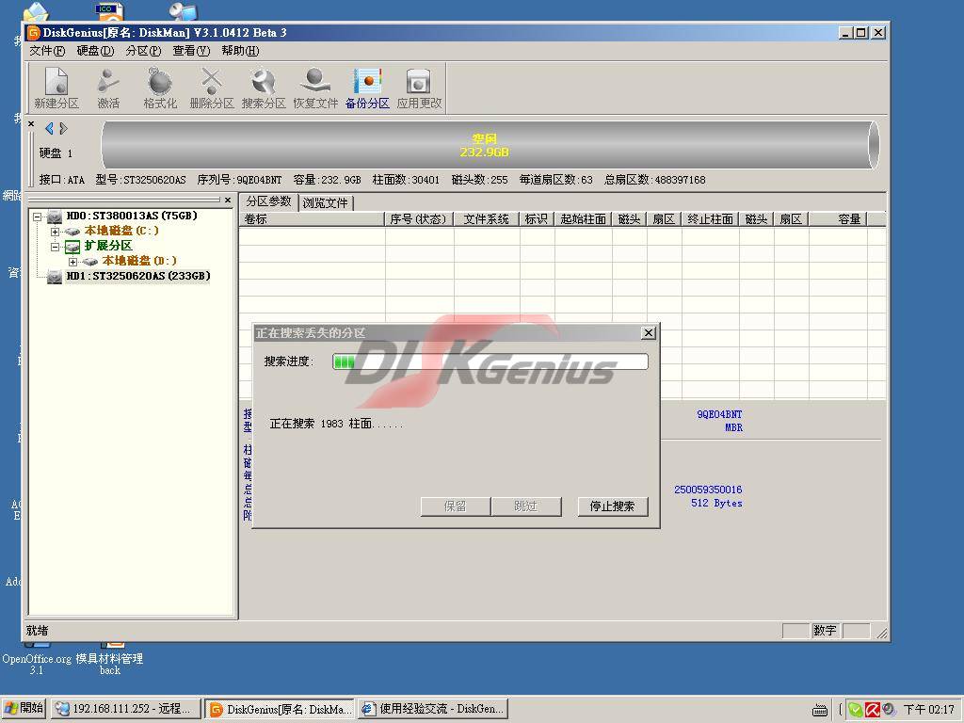Click the keyboard tray icon
Screen dimensions: 964x723
tap(820, 711)
